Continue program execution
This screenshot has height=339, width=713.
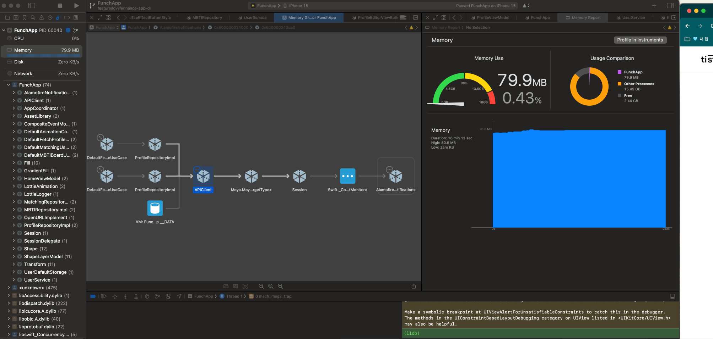coord(104,296)
